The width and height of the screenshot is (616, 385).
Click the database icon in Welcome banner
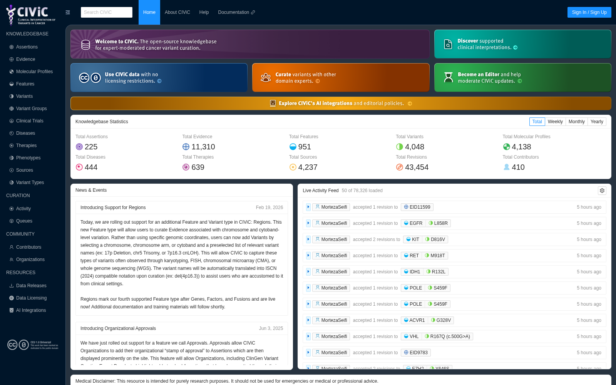[x=85, y=45]
